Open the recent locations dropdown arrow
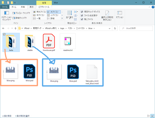Image resolution: width=155 pixels, height=118 pixels. tap(12, 28)
